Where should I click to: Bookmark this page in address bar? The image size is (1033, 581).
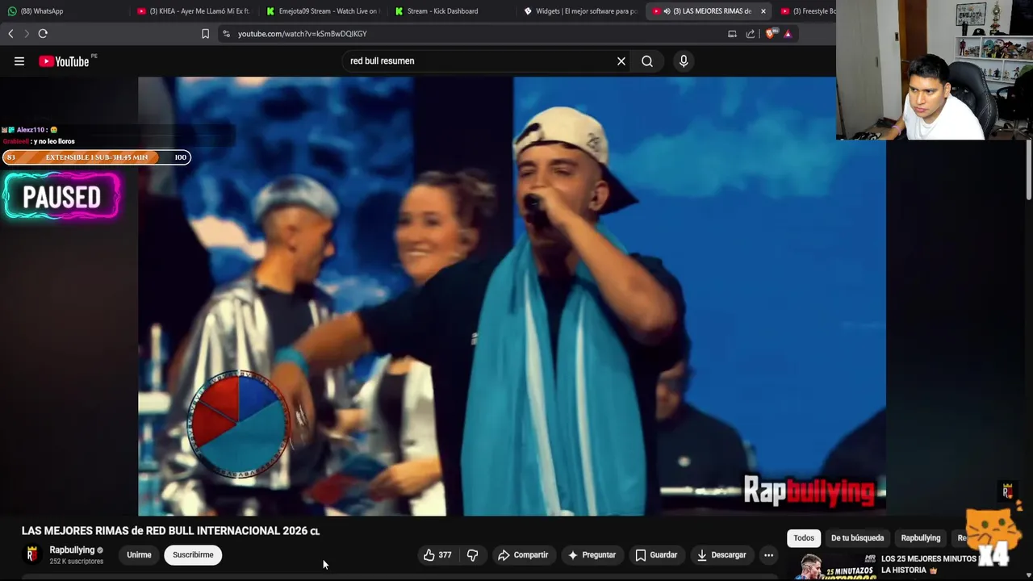[x=205, y=34]
